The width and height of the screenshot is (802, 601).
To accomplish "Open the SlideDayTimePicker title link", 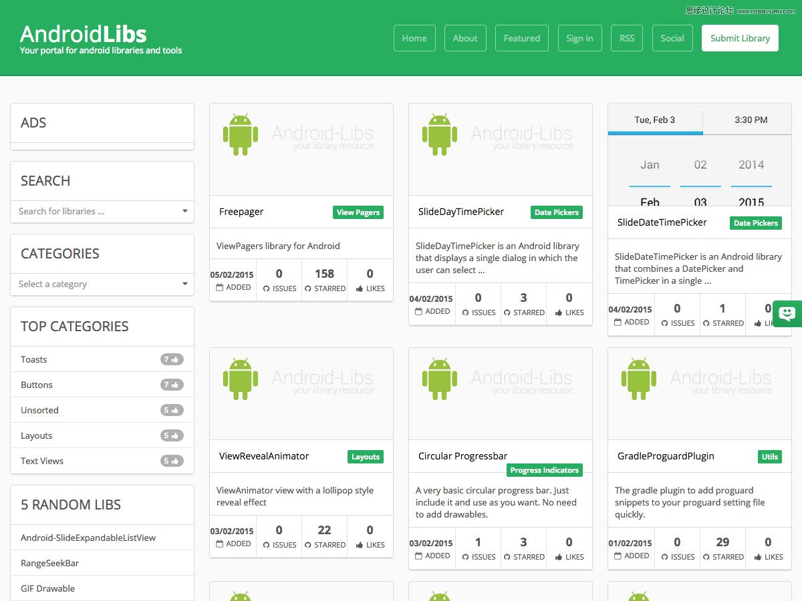I will [x=461, y=212].
